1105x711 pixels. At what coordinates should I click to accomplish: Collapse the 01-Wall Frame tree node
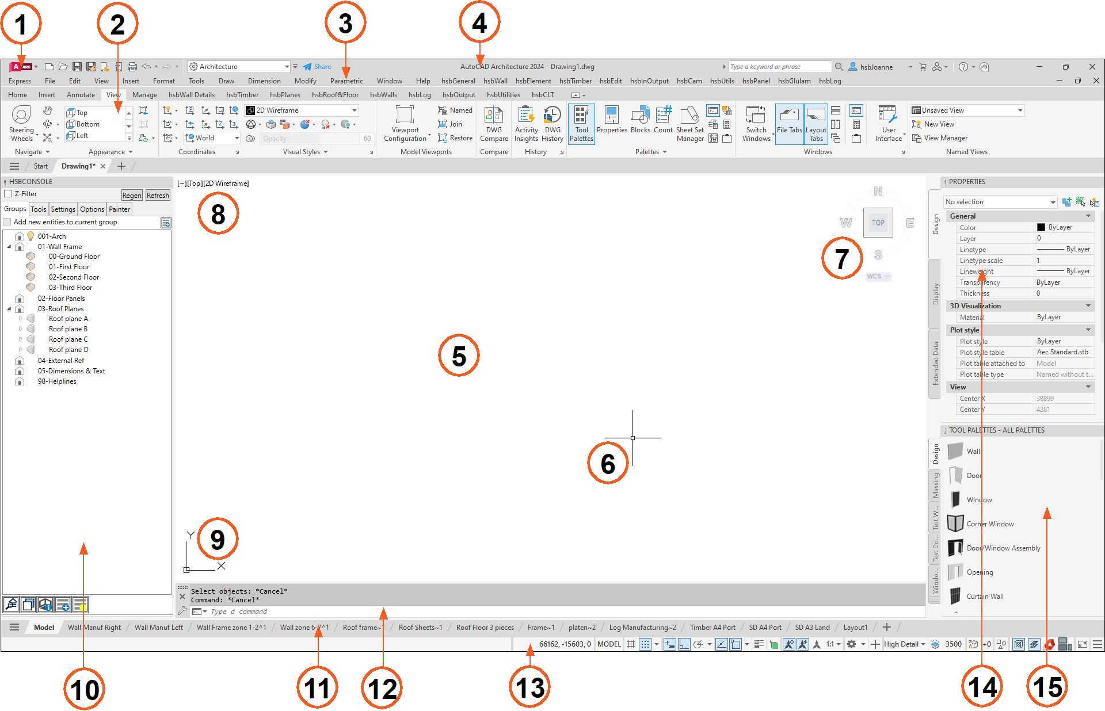(x=9, y=247)
